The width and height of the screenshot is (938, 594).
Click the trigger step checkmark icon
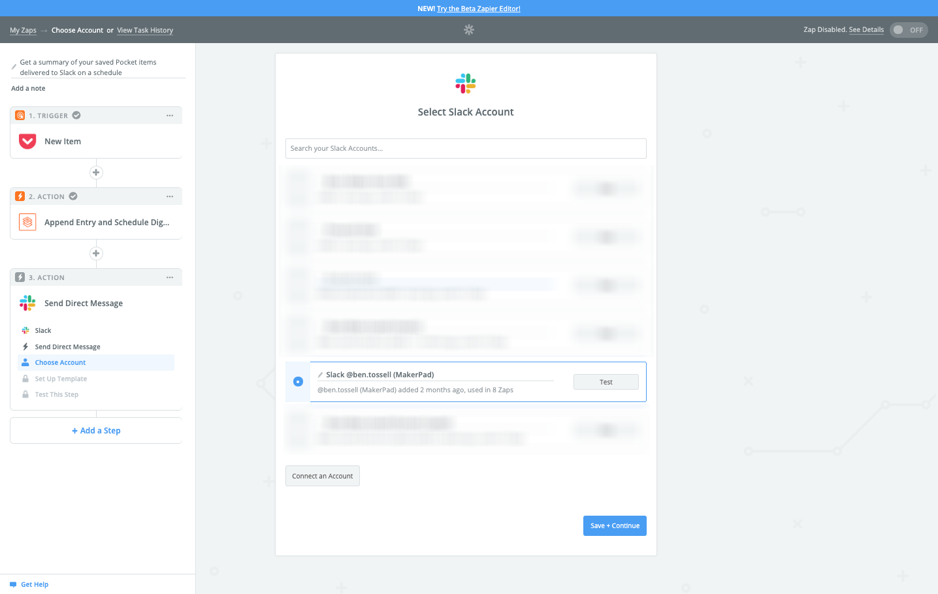(x=76, y=116)
